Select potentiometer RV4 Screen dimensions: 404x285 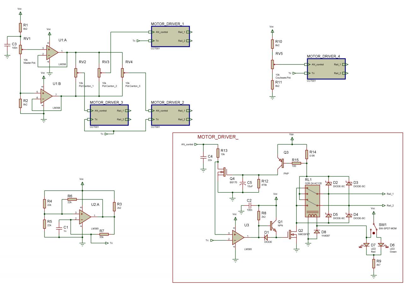click(122, 73)
